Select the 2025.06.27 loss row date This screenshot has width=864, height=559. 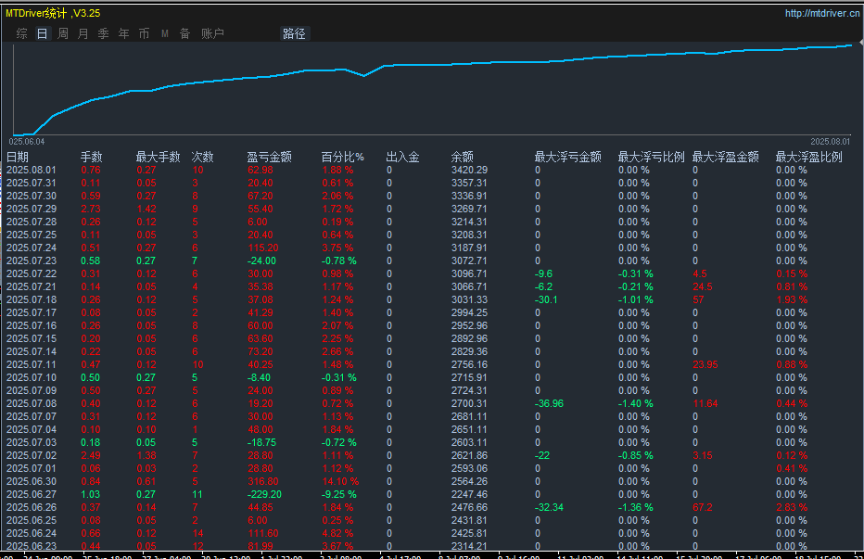[32, 494]
